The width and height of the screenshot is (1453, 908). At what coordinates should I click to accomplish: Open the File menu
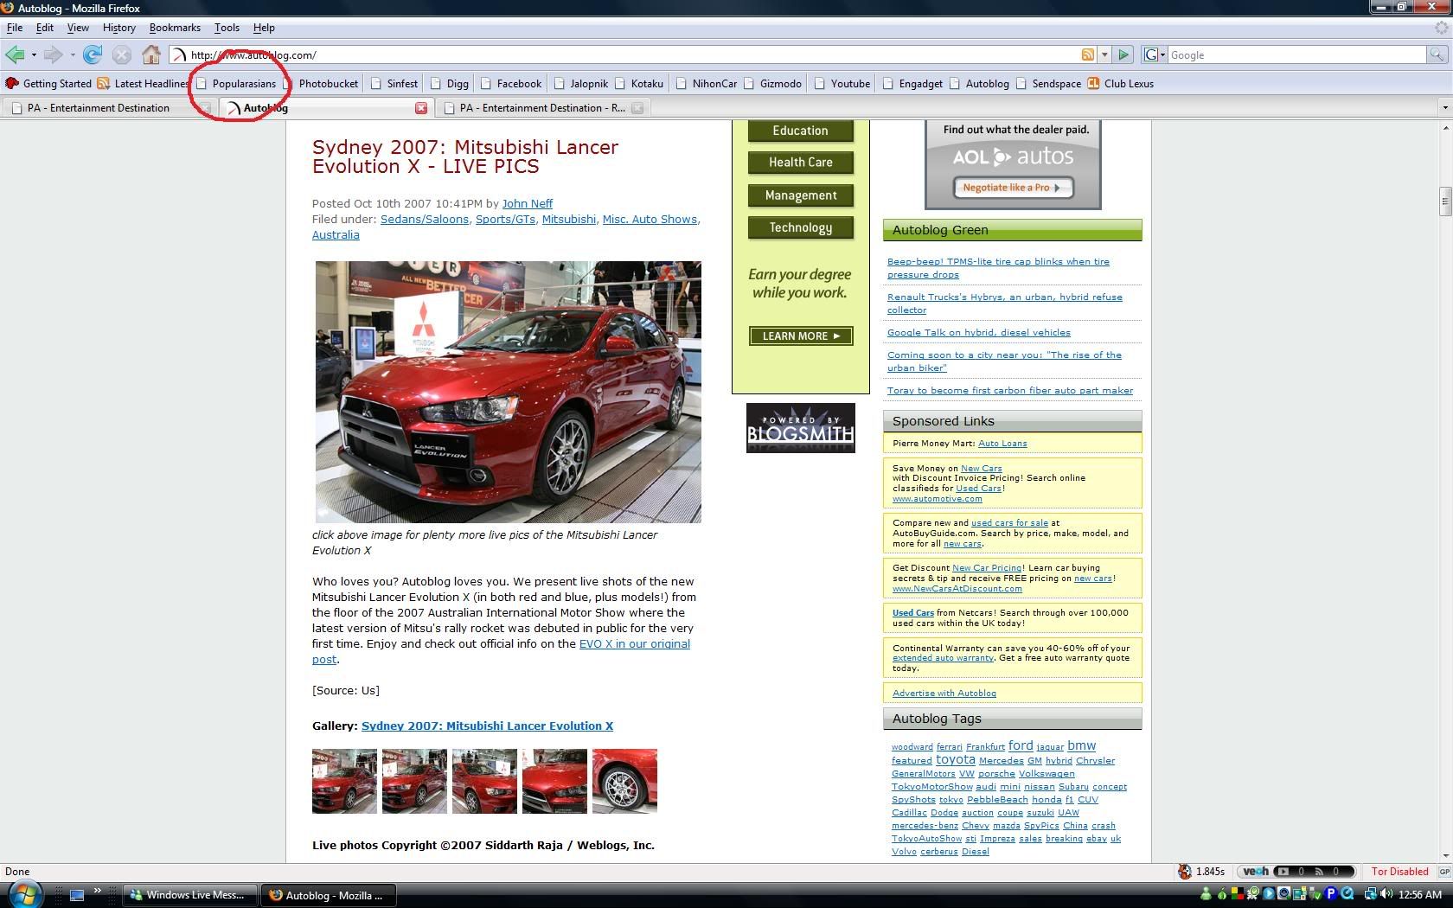click(15, 28)
